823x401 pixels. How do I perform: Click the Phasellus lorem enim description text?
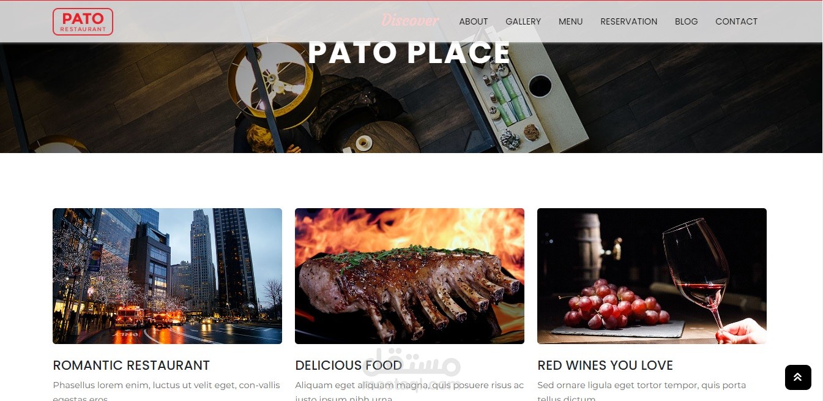[x=166, y=391]
